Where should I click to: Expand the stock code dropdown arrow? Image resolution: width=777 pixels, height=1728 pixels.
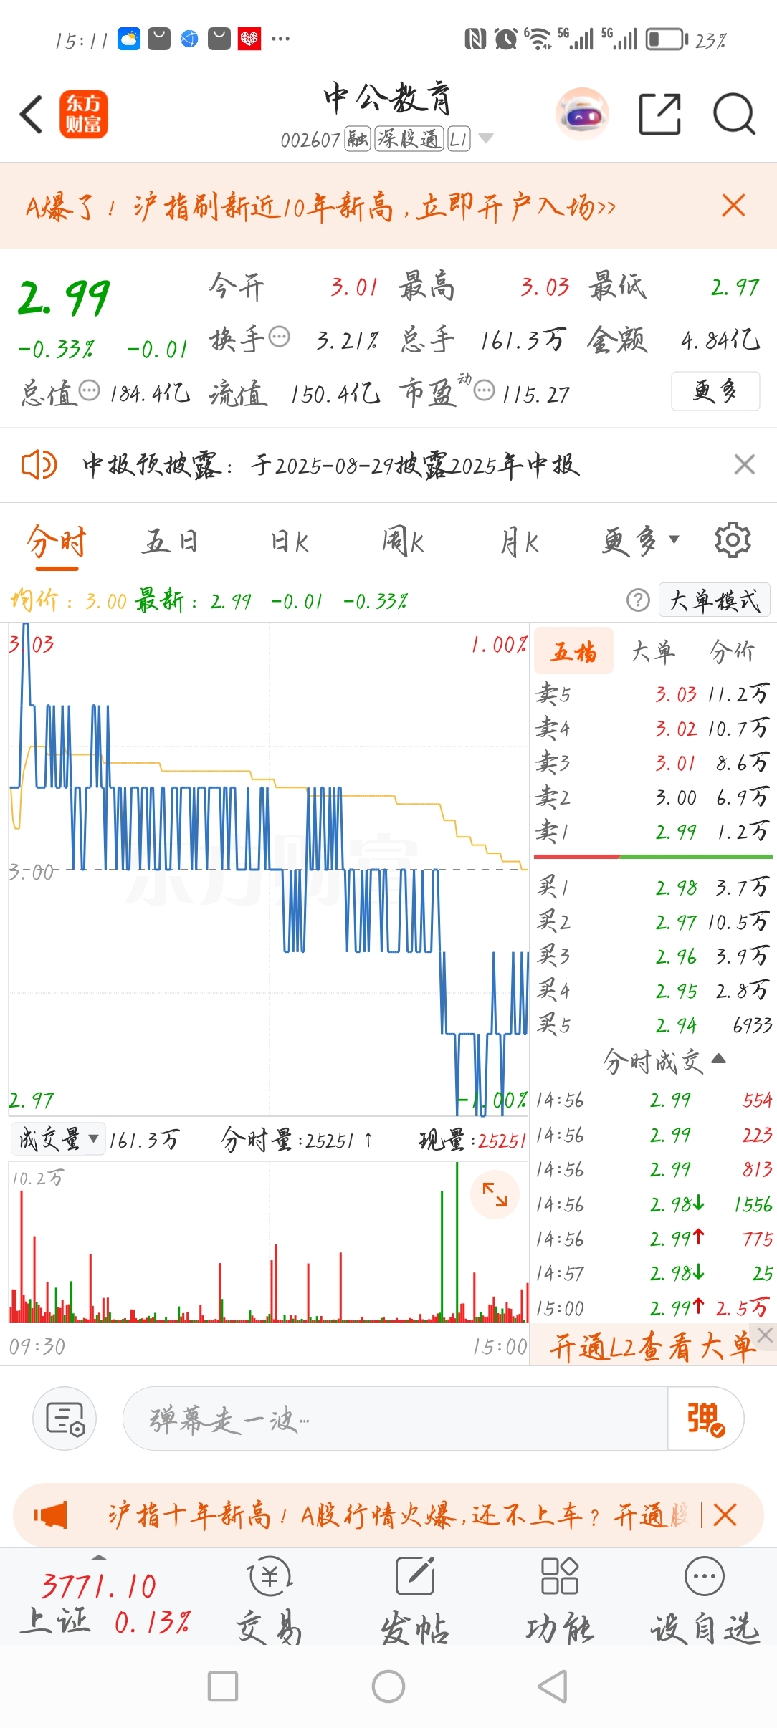[x=486, y=138]
